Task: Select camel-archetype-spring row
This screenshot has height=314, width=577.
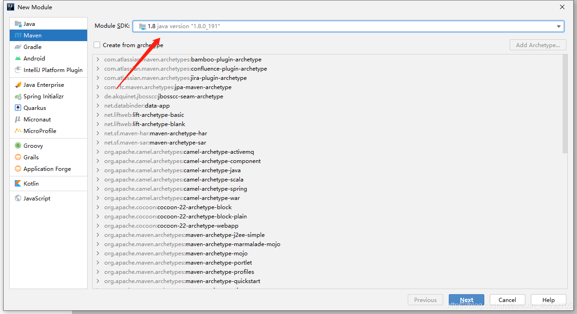Action: point(330,189)
